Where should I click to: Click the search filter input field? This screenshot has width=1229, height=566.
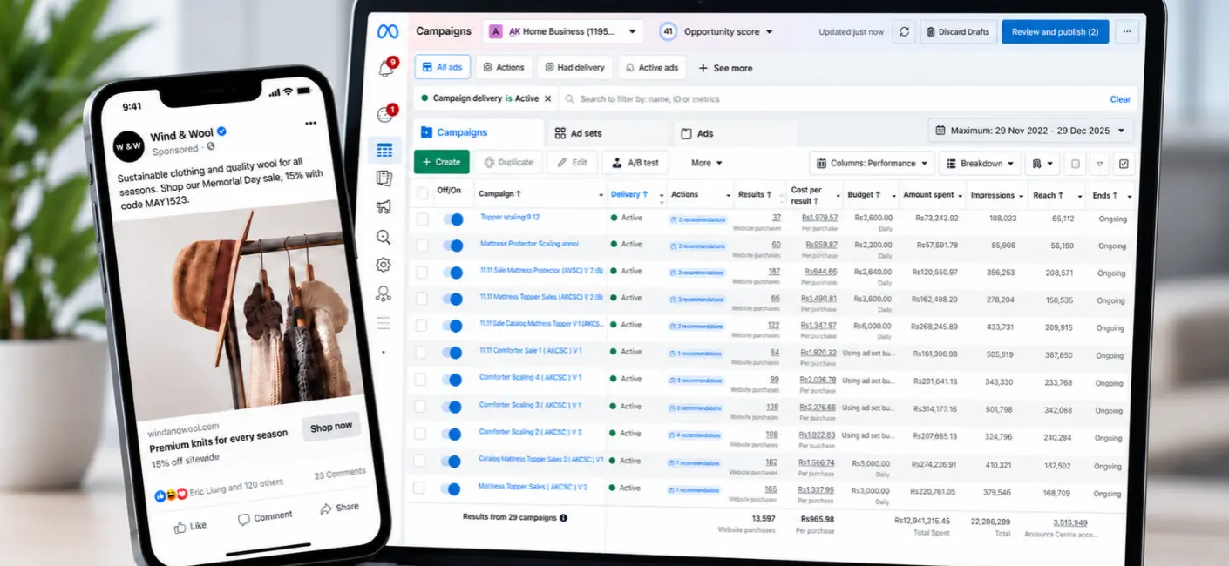click(828, 99)
